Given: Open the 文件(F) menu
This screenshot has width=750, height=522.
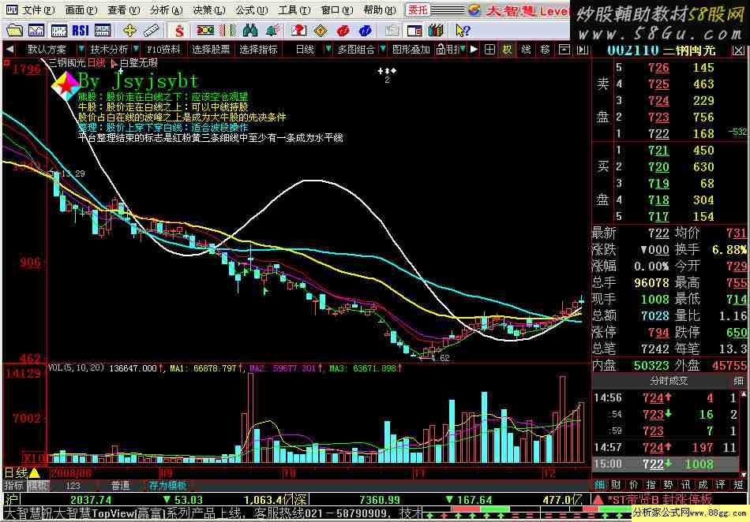Looking at the screenshot, I should click(x=38, y=10).
